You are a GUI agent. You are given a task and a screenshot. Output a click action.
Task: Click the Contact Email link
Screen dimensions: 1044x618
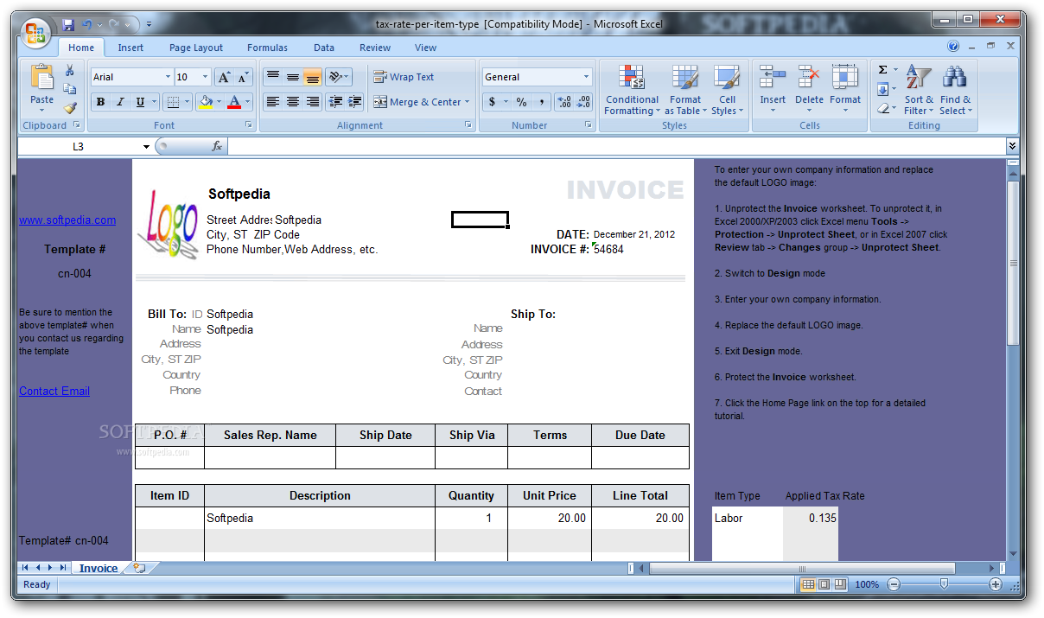tap(54, 391)
